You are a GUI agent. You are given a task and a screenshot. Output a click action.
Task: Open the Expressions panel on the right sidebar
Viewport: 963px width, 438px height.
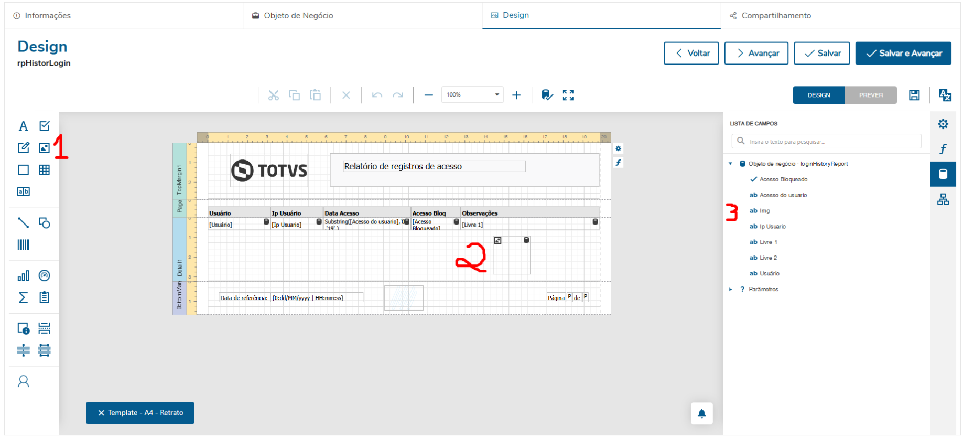click(x=943, y=149)
